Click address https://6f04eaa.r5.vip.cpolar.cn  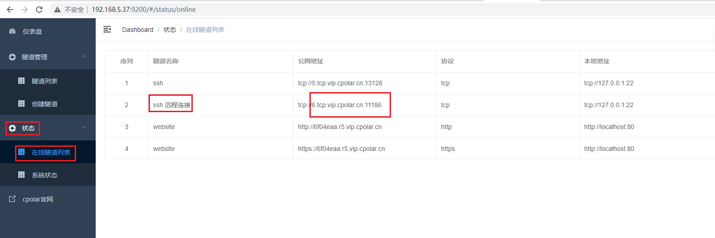tap(341, 149)
